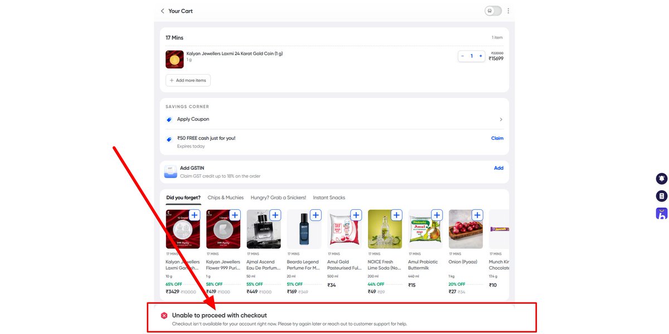This screenshot has height=334, width=669.
Task: Click the GST document icon
Action: [x=171, y=171]
